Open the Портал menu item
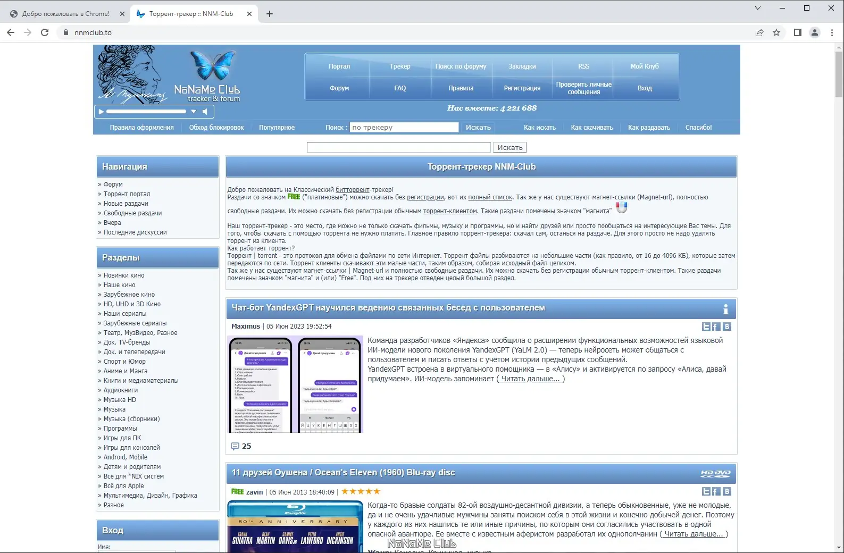 pyautogui.click(x=339, y=66)
